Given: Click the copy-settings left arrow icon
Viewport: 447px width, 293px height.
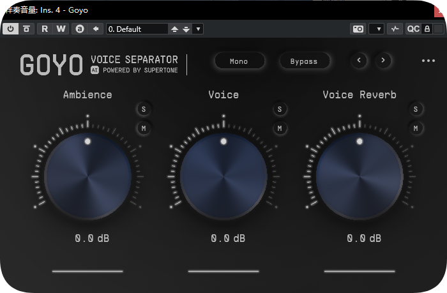Looking at the screenshot, I should tap(96, 29).
